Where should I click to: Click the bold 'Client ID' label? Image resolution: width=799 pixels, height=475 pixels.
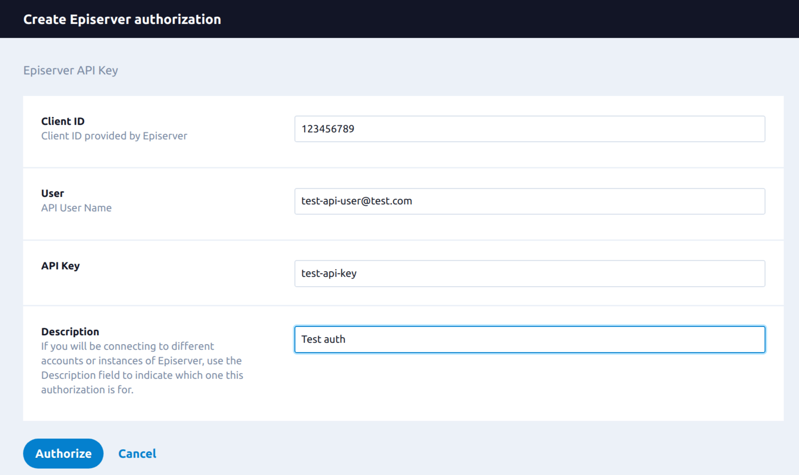(x=63, y=121)
